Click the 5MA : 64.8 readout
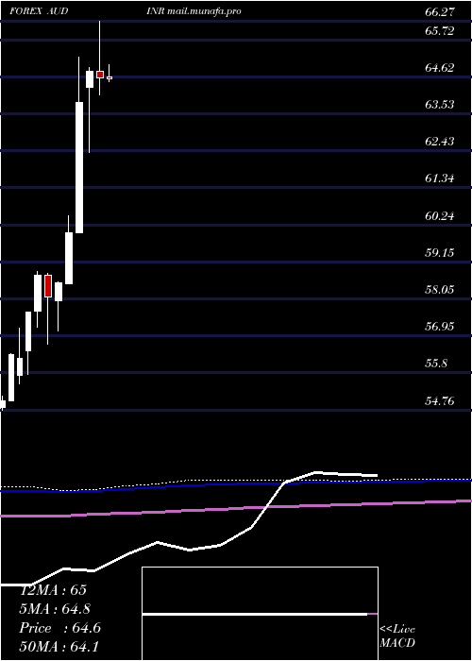 coord(55,609)
